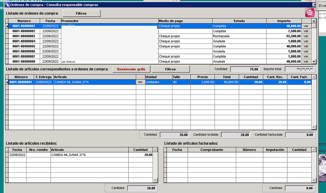
Task: Select order number 0001-00000004
Action: tap(24, 41)
